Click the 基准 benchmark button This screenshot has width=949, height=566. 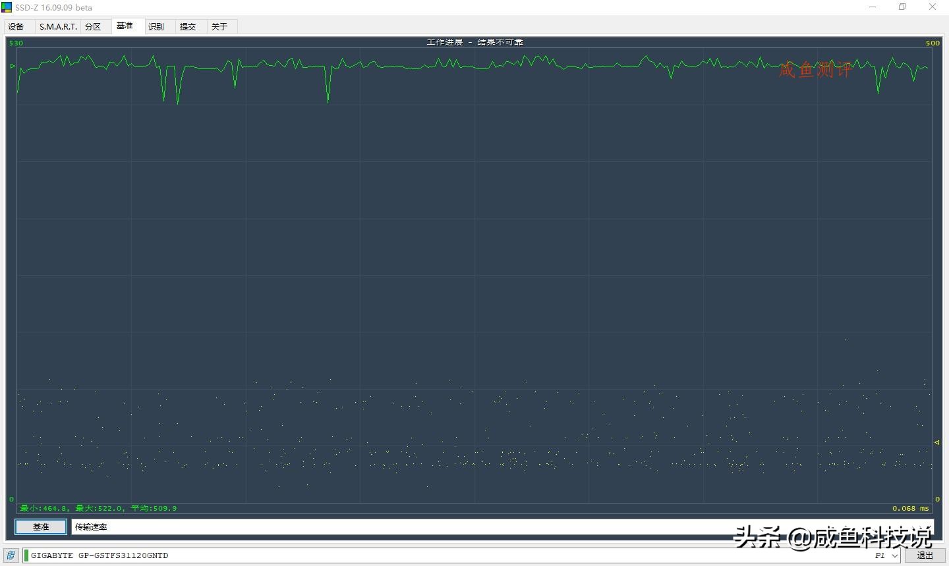[41, 527]
